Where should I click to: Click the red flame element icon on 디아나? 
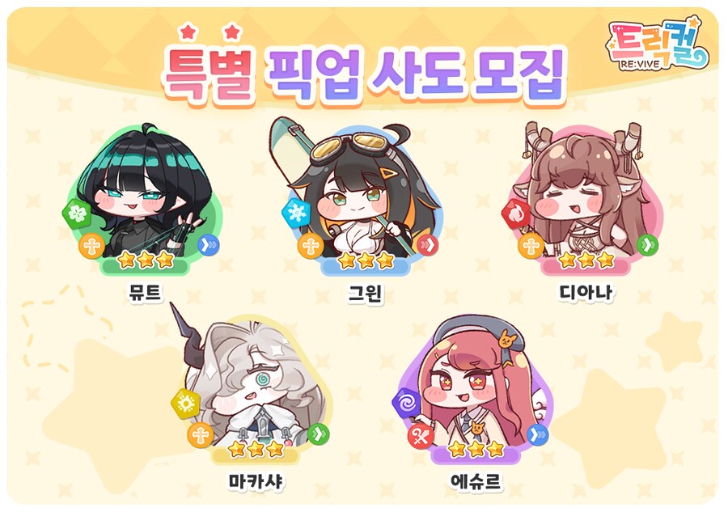(x=516, y=214)
